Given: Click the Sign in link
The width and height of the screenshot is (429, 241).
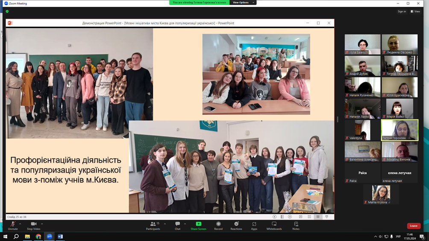Looking at the screenshot, I should [x=402, y=12].
